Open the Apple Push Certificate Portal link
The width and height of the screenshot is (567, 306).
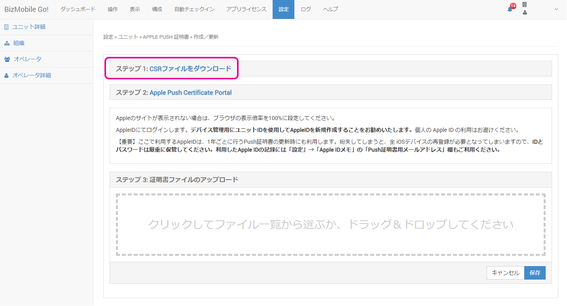(x=190, y=93)
